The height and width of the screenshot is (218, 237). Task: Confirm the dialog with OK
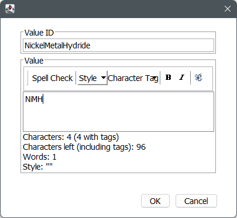[x=155, y=201]
